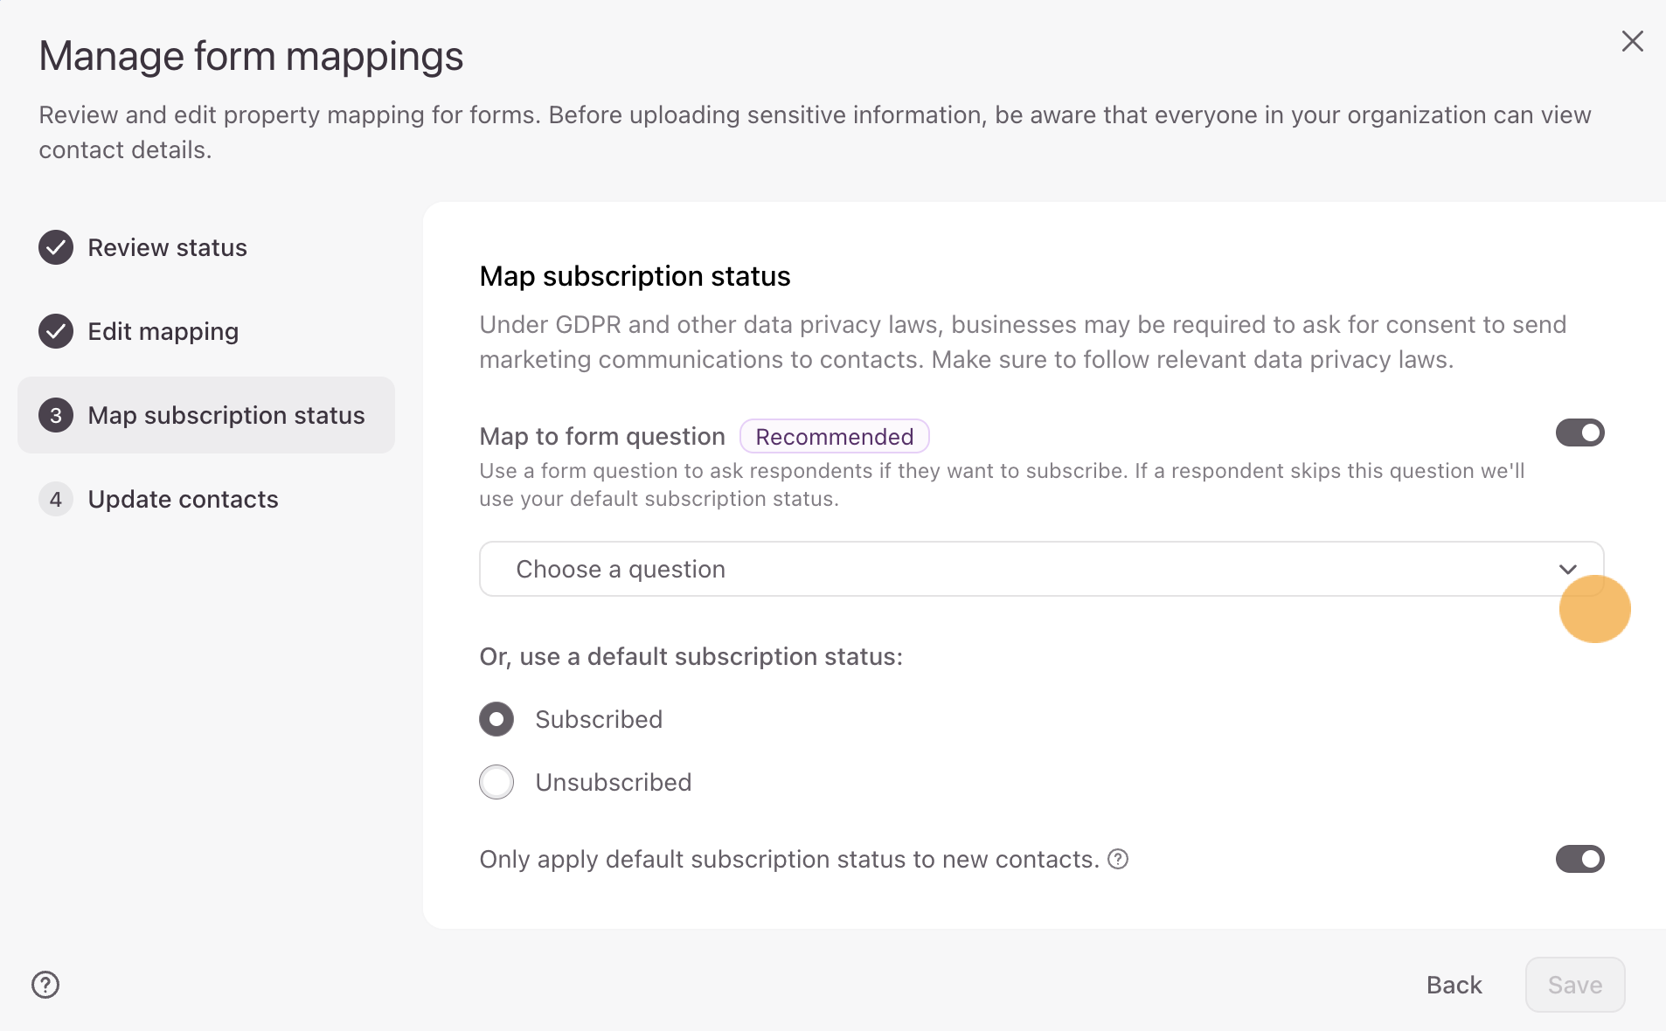Toggle off apply default status to new contacts
This screenshot has width=1666, height=1031.
1579,859
